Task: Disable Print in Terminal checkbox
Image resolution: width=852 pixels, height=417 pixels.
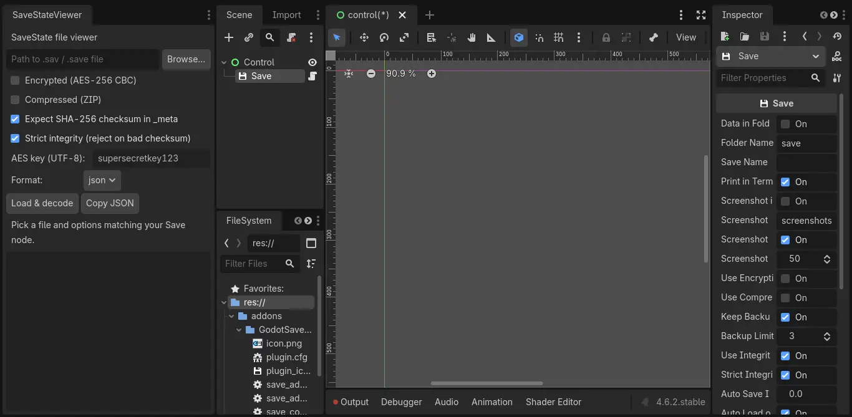Action: click(x=785, y=182)
